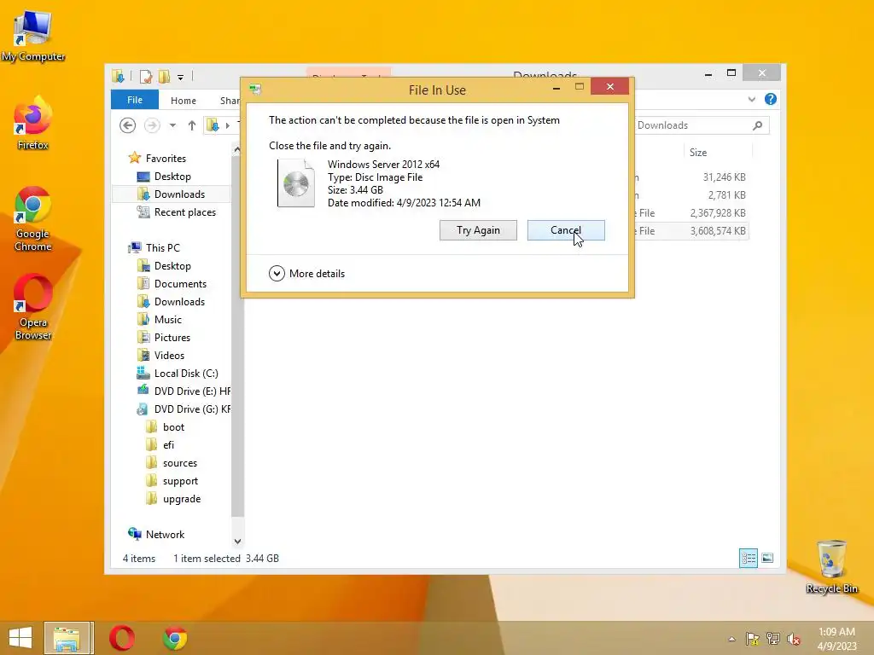The image size is (874, 655).
Task: Select Network in navigation pane
Action: [157, 534]
